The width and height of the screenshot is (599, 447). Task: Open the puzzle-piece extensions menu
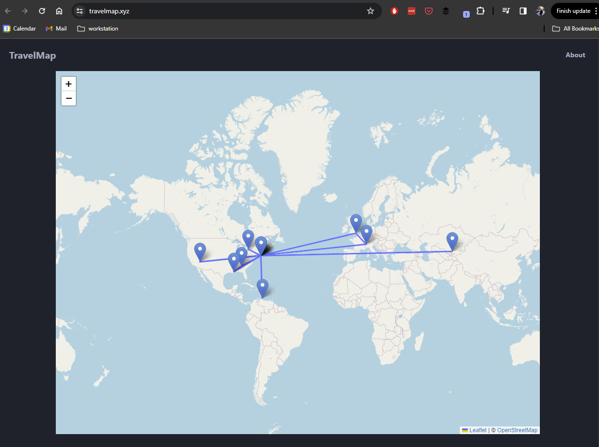coord(480,10)
